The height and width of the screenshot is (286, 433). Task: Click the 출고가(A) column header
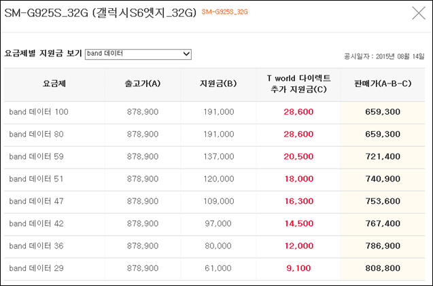tap(143, 84)
